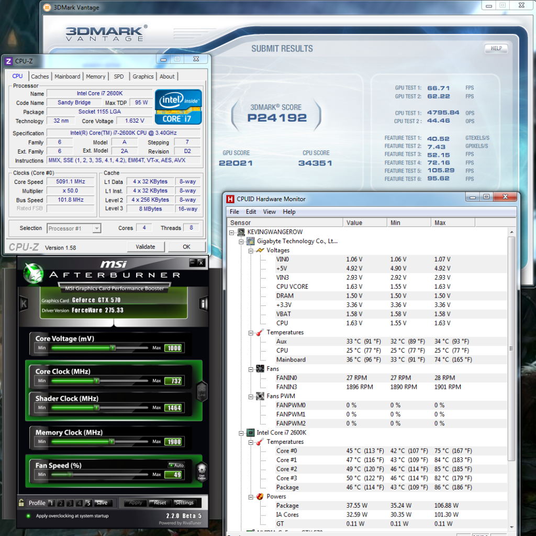Switch to the Caches tab in CPU-Z
Screen dimensions: 536x536
(x=40, y=76)
